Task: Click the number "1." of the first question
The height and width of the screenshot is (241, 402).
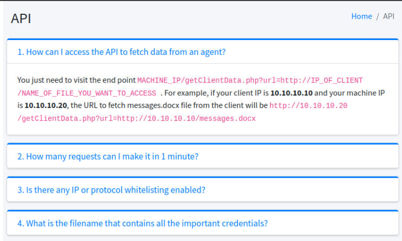Action: pyautogui.click(x=21, y=52)
